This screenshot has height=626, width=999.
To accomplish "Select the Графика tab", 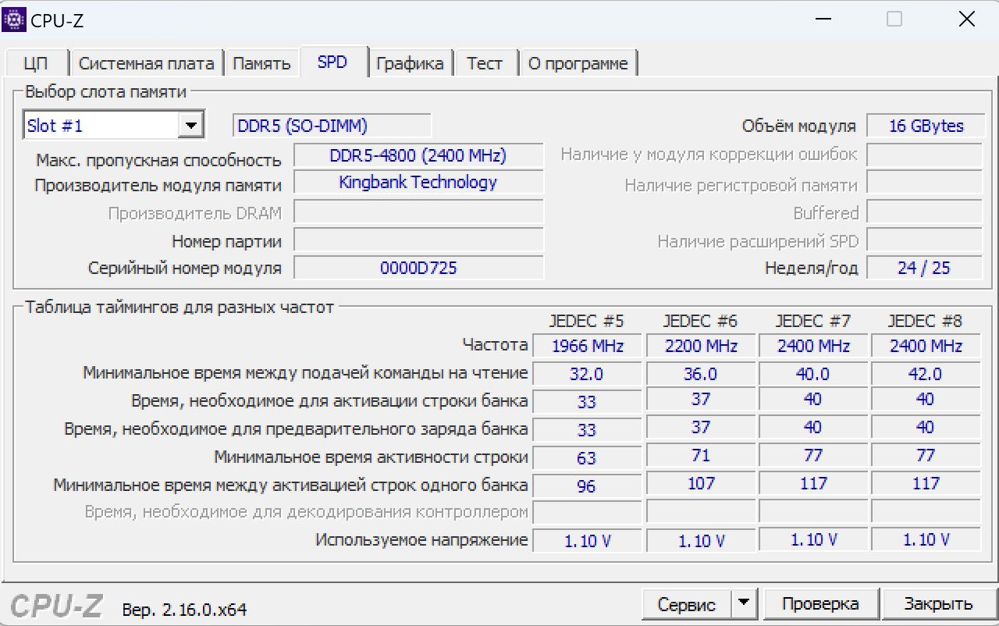I will pos(410,64).
